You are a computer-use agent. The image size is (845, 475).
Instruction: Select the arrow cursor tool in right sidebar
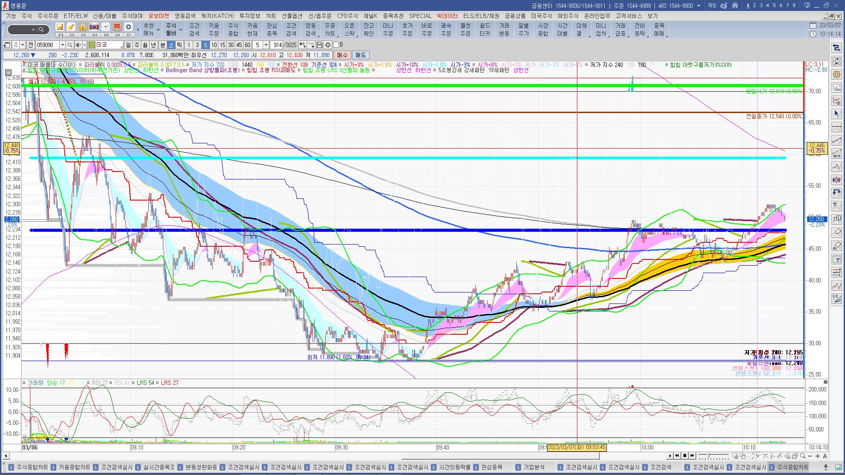837,114
